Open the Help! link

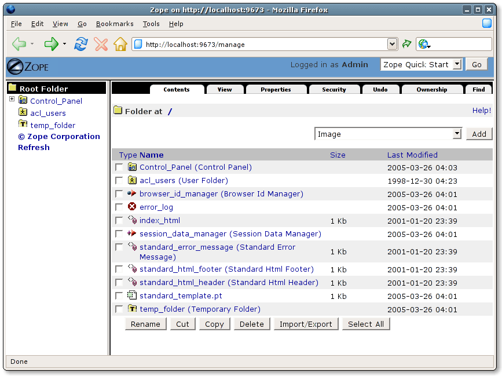point(481,110)
